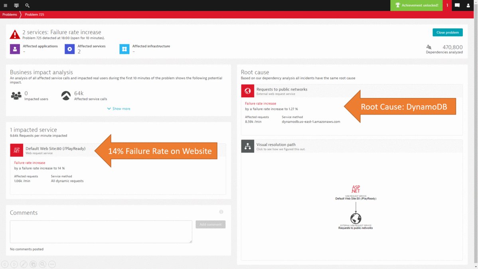Open Default Web Site:80 (/PlayReady) service
This screenshot has width=478, height=269.
55,148
